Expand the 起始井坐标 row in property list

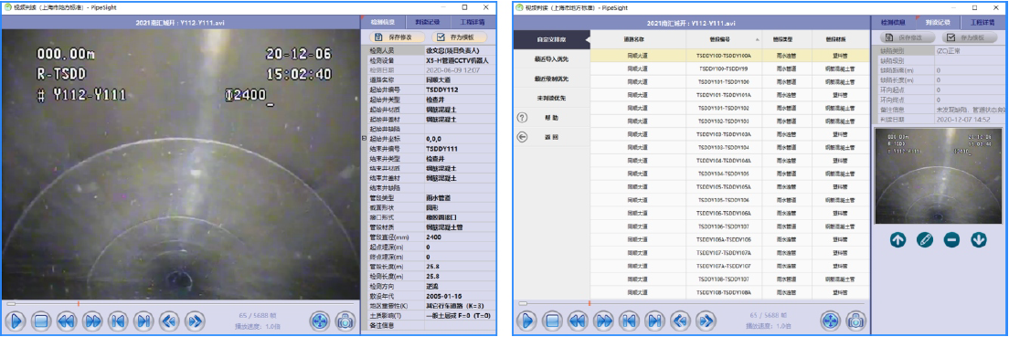(x=365, y=138)
